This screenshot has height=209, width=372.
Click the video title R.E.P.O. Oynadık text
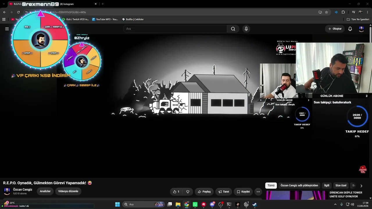click(x=47, y=183)
